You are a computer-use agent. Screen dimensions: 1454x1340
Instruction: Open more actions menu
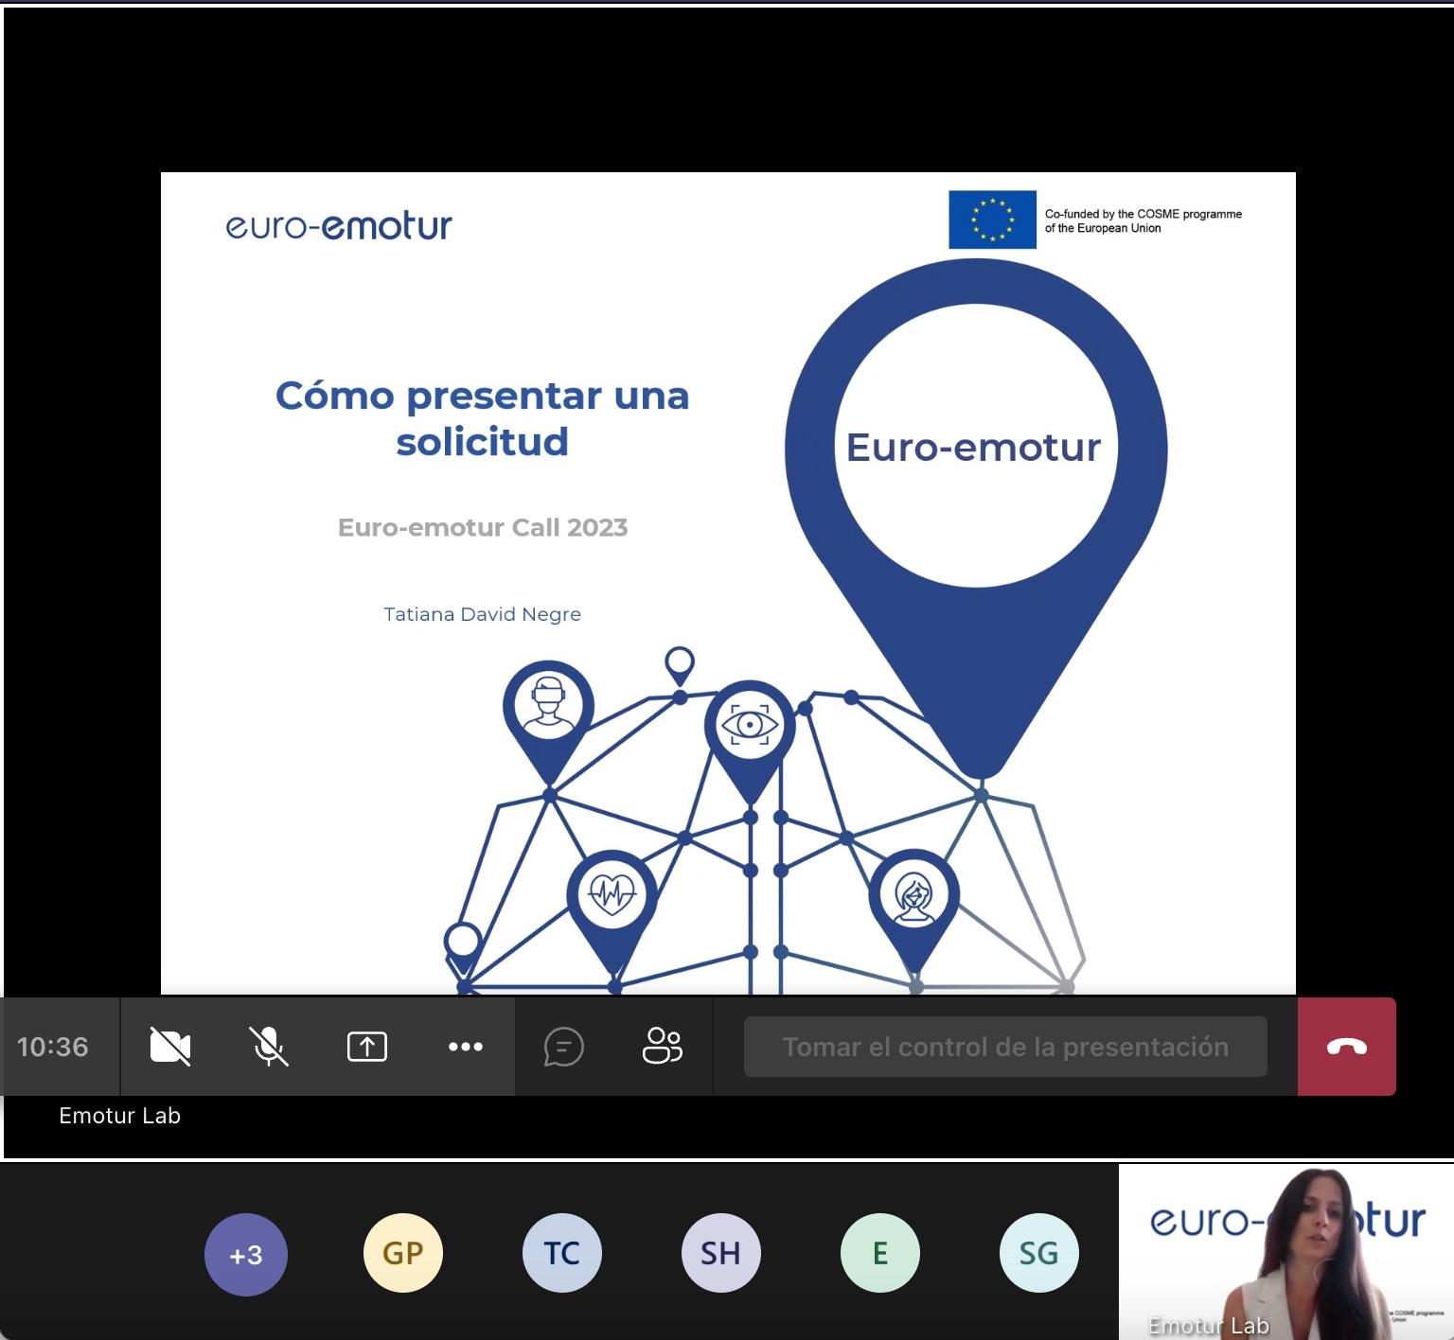click(x=466, y=1047)
